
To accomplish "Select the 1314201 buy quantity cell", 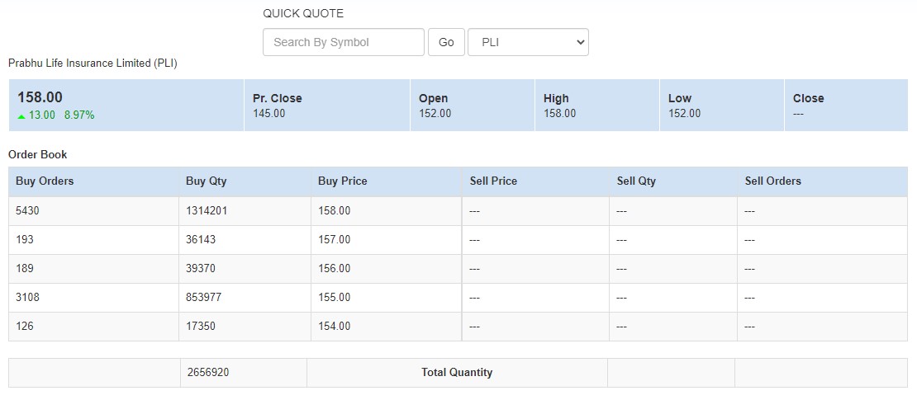I will [x=207, y=211].
